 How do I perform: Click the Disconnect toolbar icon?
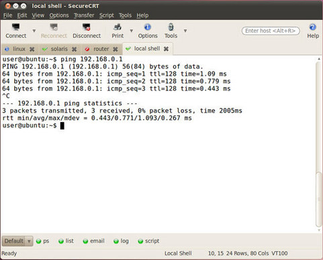point(87,31)
